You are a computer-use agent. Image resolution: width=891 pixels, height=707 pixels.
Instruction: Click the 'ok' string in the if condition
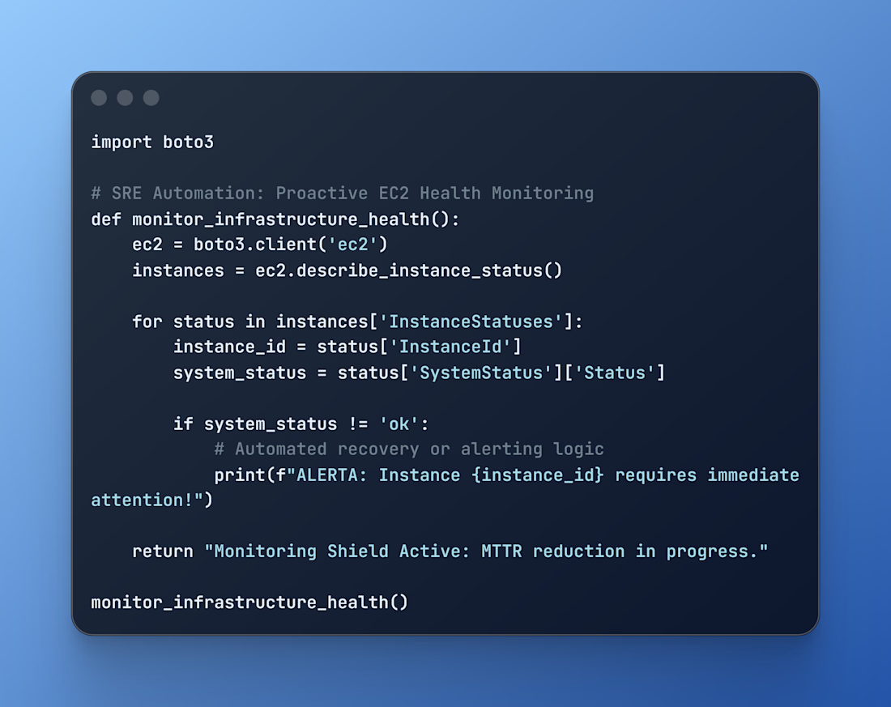(x=399, y=424)
